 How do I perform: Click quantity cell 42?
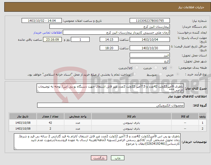[50, 123]
